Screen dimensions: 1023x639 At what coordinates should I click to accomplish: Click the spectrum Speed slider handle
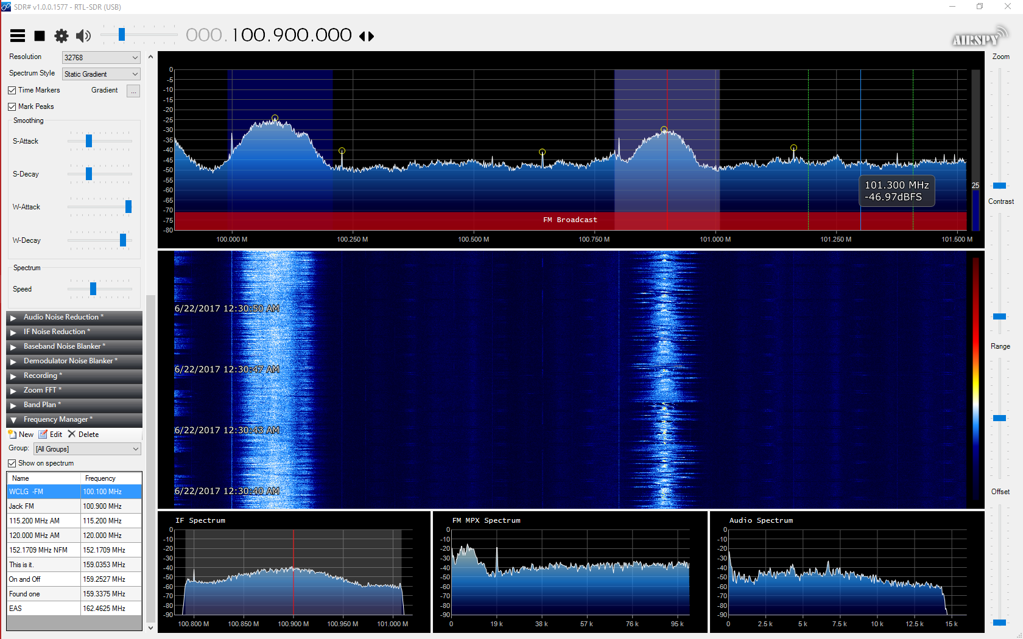pyautogui.click(x=93, y=289)
